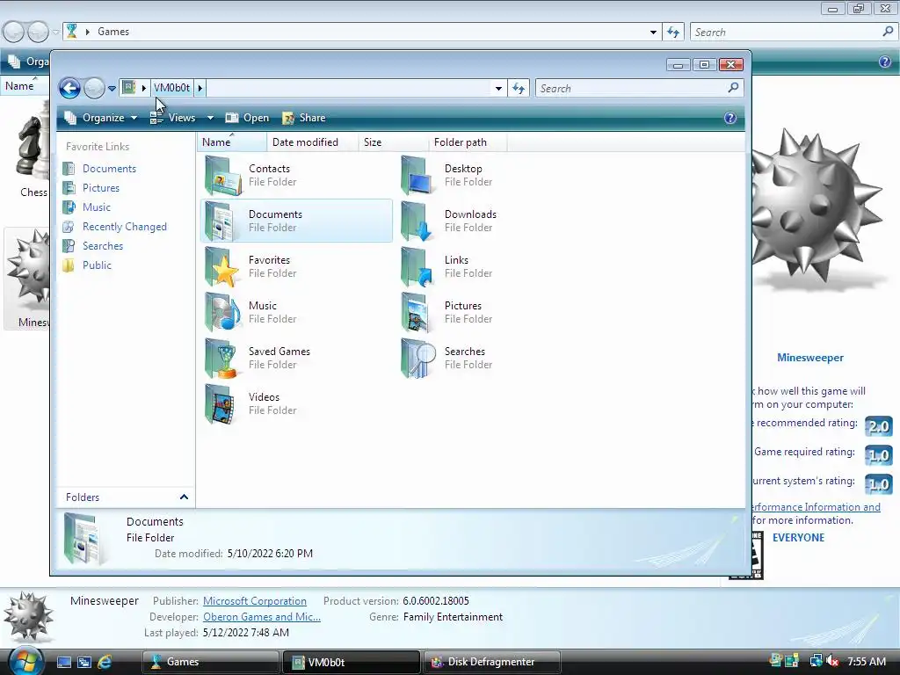
Task: Click Recently Changed icon in Favorite Links
Action: [69, 227]
